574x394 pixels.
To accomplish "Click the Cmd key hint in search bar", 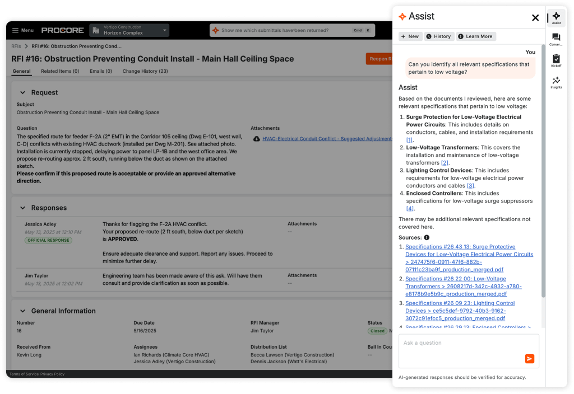I will pos(358,30).
